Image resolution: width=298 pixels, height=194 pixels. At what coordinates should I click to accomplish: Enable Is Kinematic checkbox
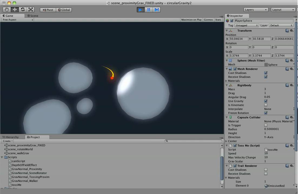pyautogui.click(x=266, y=105)
